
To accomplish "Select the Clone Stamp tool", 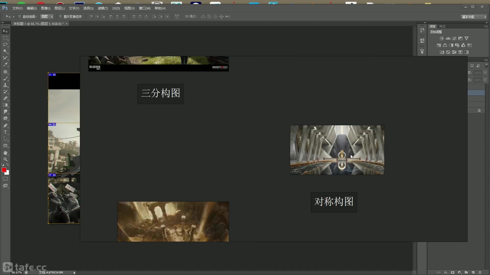I will pos(5,85).
